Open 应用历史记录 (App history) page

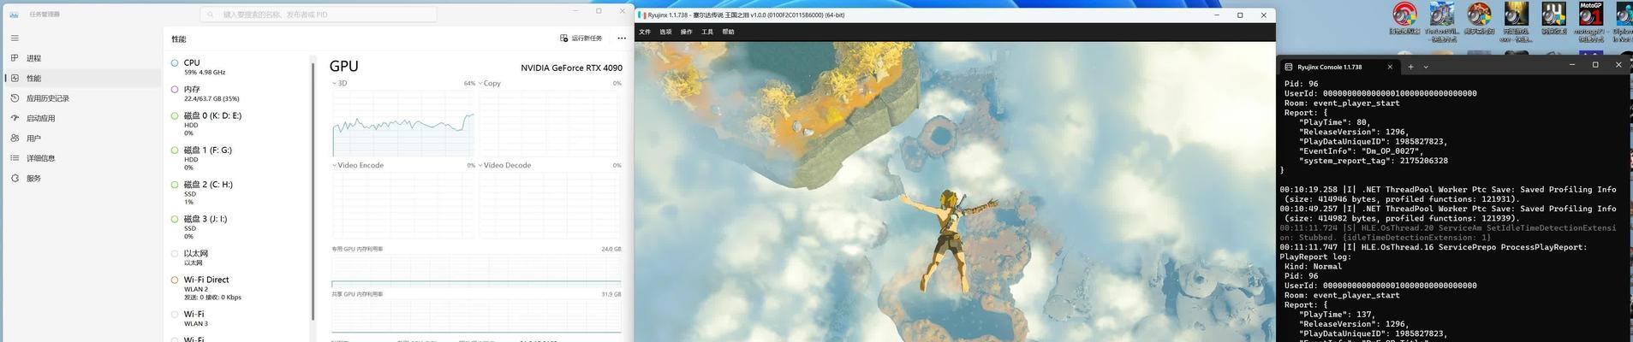click(81, 98)
